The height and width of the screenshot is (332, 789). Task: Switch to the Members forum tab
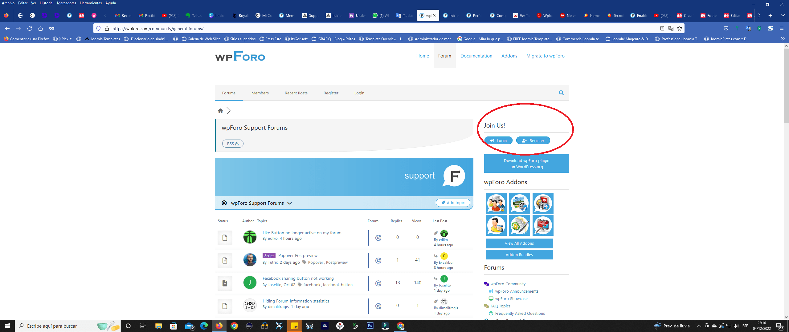pyautogui.click(x=260, y=93)
